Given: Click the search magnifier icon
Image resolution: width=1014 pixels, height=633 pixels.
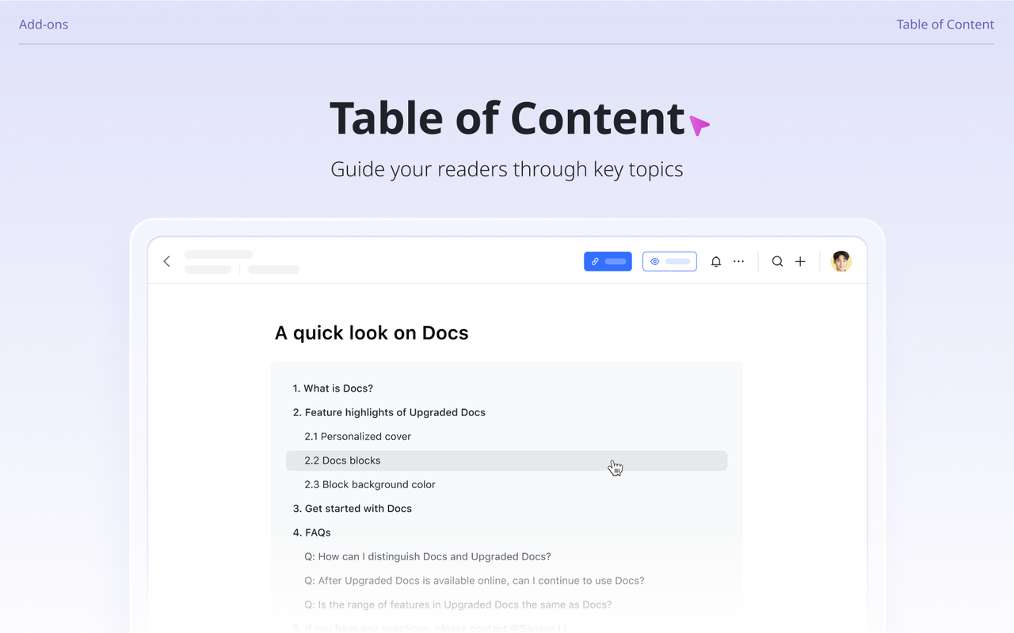Looking at the screenshot, I should point(777,261).
